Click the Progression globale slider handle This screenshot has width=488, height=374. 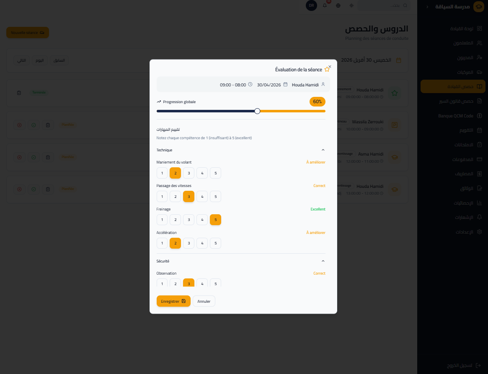[257, 111]
